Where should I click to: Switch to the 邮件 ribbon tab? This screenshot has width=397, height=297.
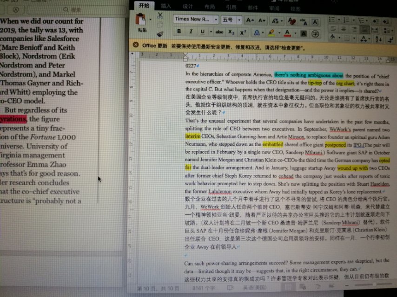pos(253,8)
